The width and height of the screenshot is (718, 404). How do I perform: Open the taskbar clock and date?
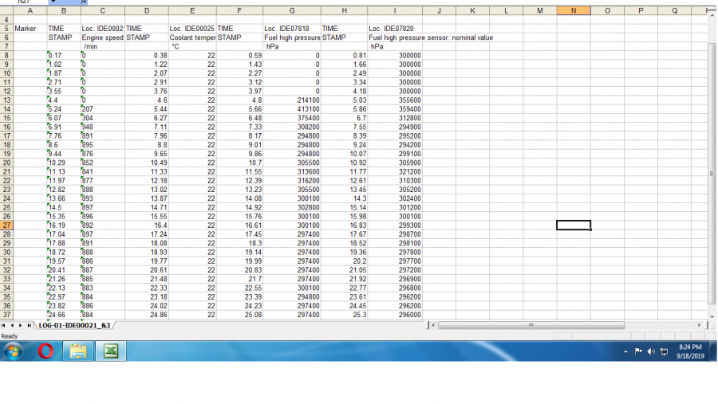[688, 351]
